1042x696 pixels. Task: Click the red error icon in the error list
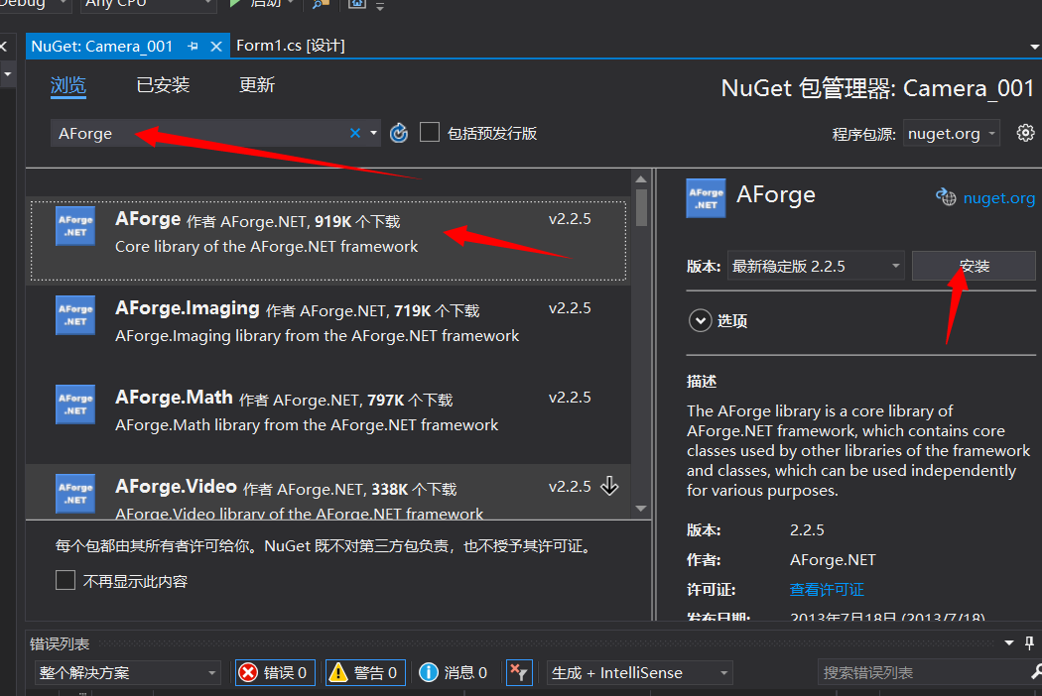tap(248, 673)
